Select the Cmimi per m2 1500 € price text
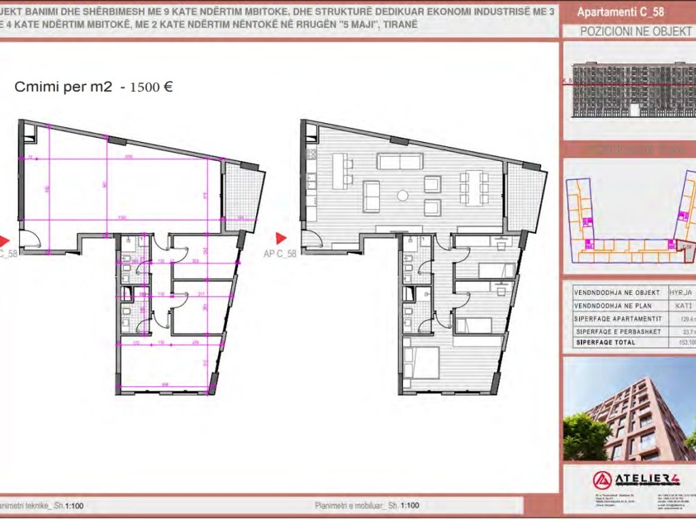The height and width of the screenshot is (522, 696). click(x=95, y=86)
